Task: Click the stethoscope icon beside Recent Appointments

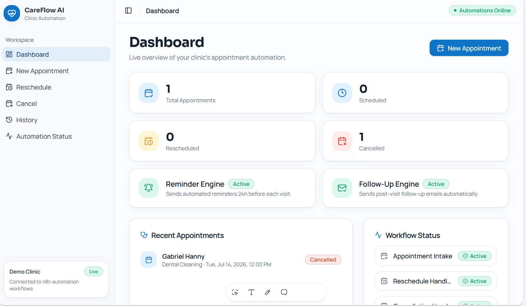Action: coord(144,235)
